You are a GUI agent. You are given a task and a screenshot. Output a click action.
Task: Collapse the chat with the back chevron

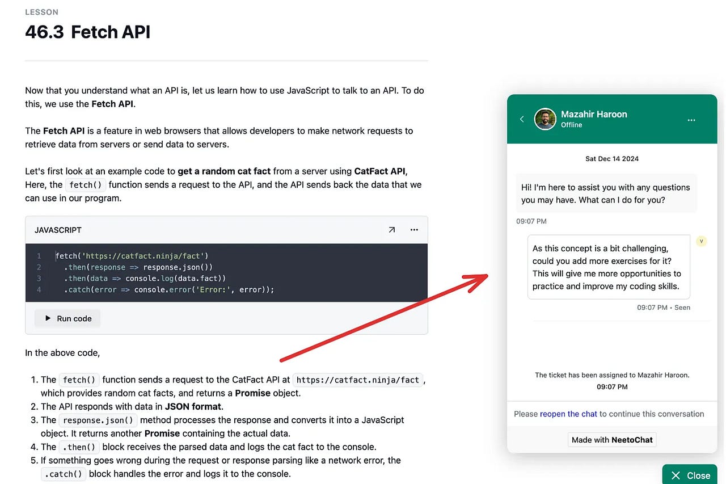pyautogui.click(x=522, y=119)
